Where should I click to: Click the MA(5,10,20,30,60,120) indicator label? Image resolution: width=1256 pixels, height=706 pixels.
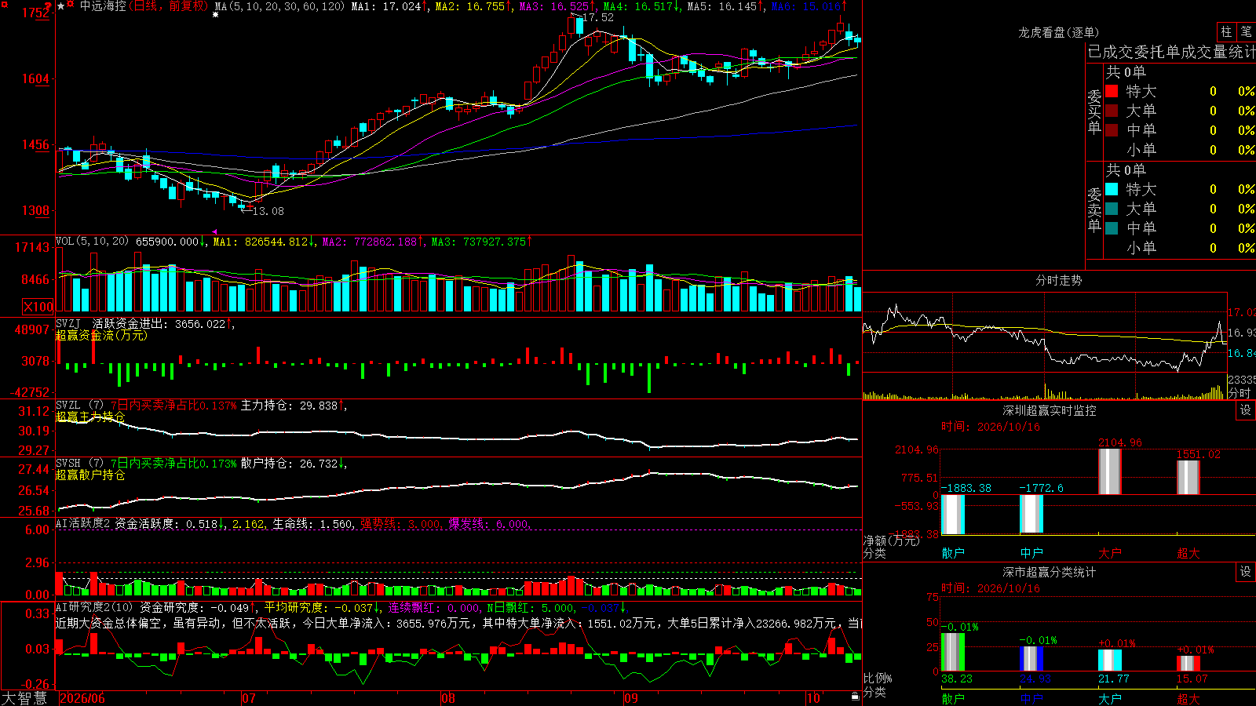coord(279,6)
